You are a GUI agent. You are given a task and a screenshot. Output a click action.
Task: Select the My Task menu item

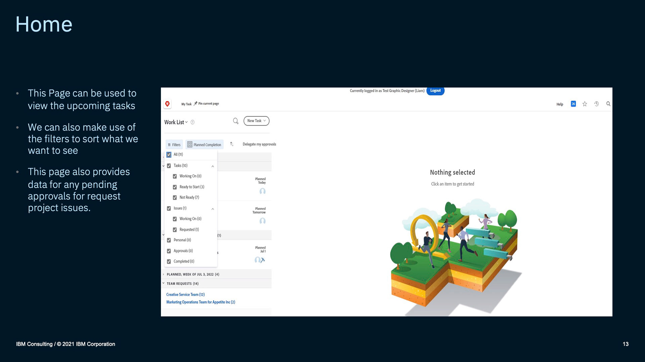186,104
